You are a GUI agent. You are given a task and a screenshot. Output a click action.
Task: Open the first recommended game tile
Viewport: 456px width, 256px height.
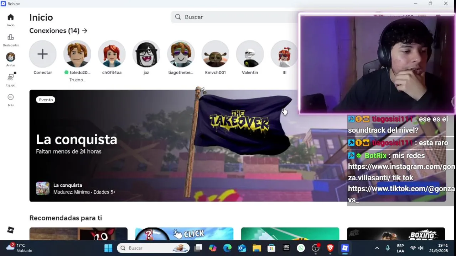78,234
